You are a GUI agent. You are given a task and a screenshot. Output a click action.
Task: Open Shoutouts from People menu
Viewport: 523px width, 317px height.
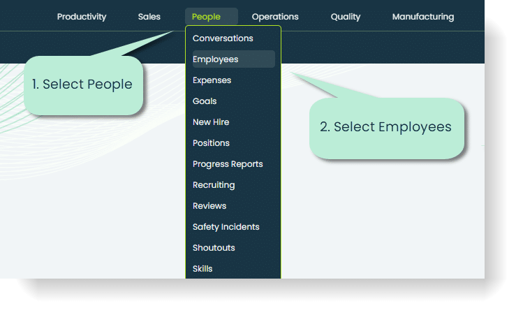(x=214, y=248)
